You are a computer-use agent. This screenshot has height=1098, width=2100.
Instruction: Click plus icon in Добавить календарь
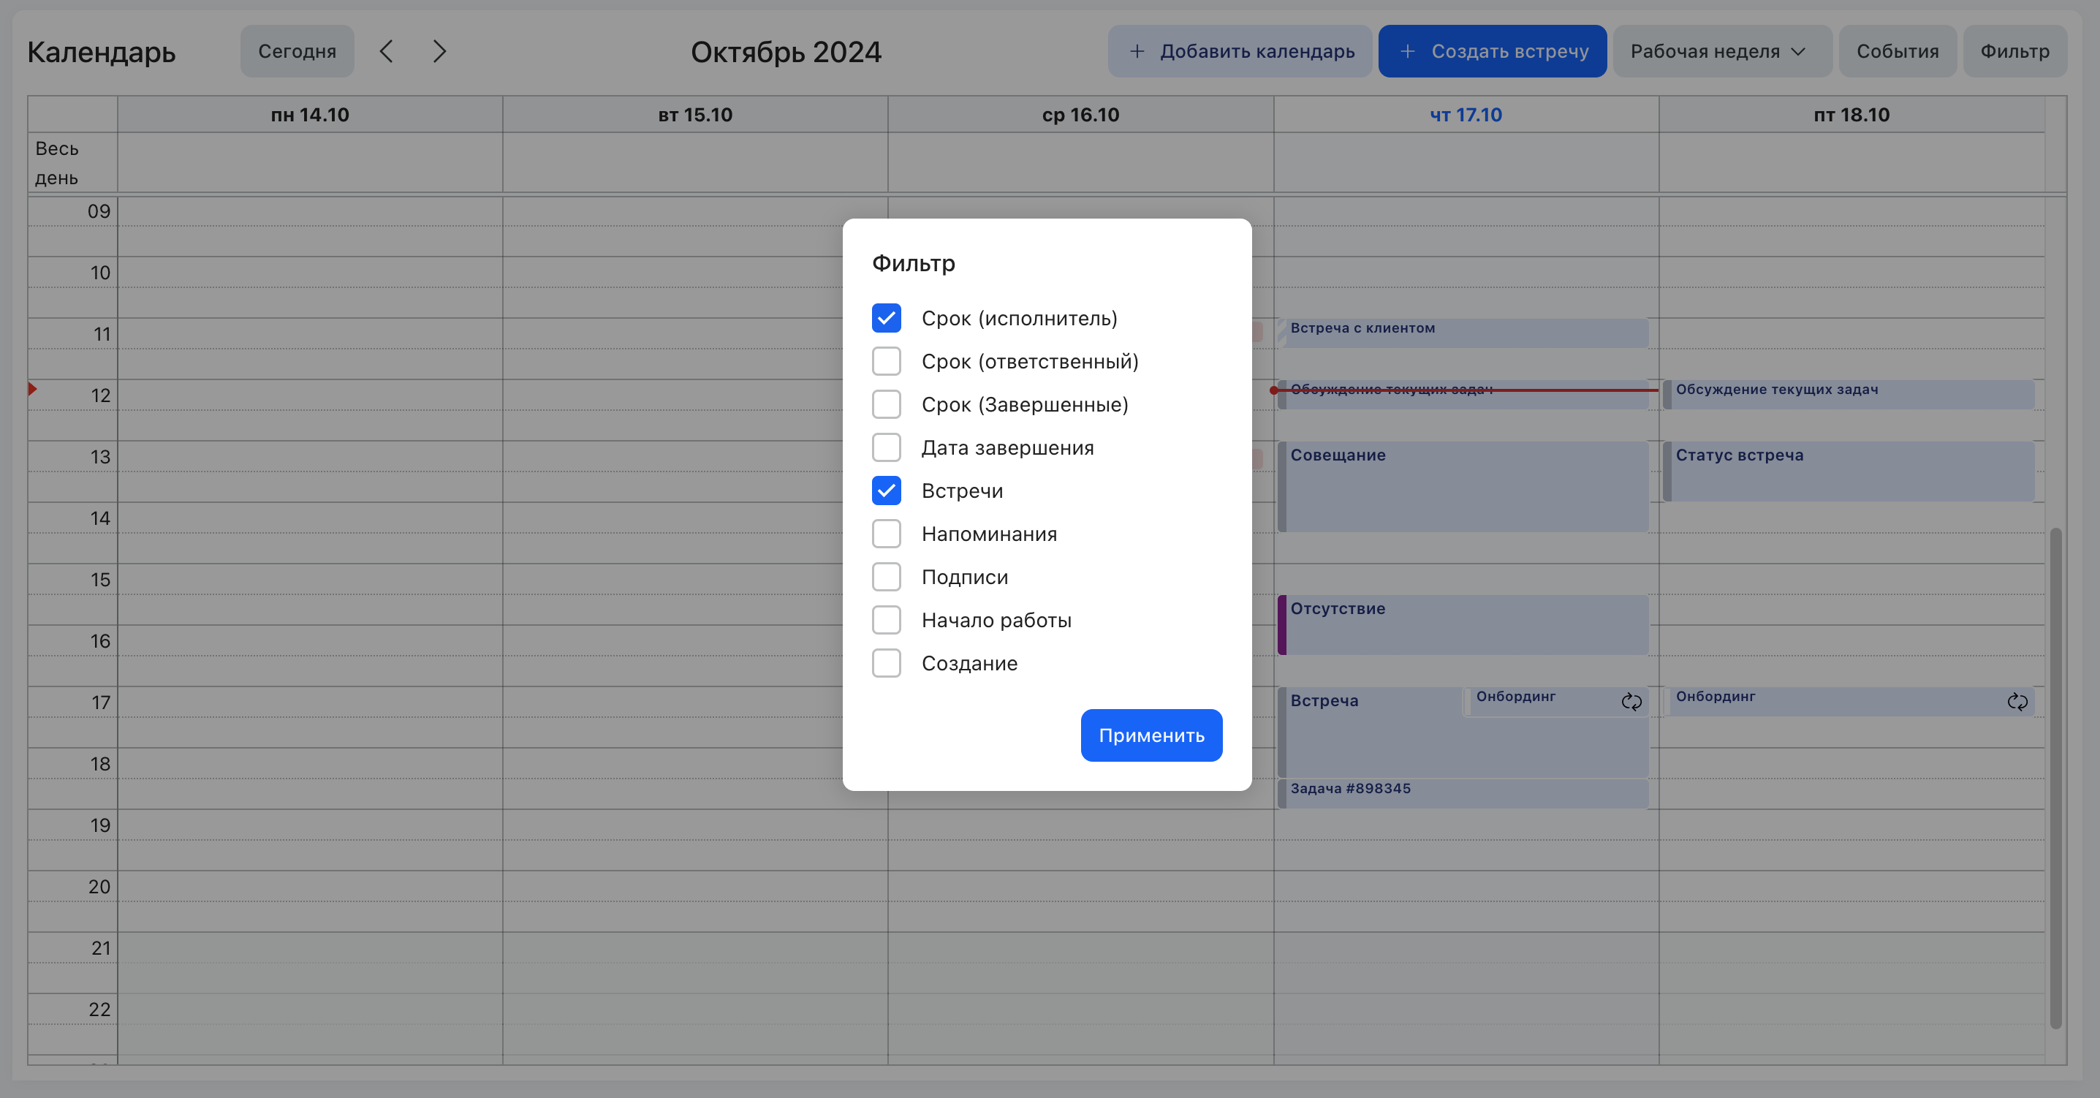point(1137,51)
